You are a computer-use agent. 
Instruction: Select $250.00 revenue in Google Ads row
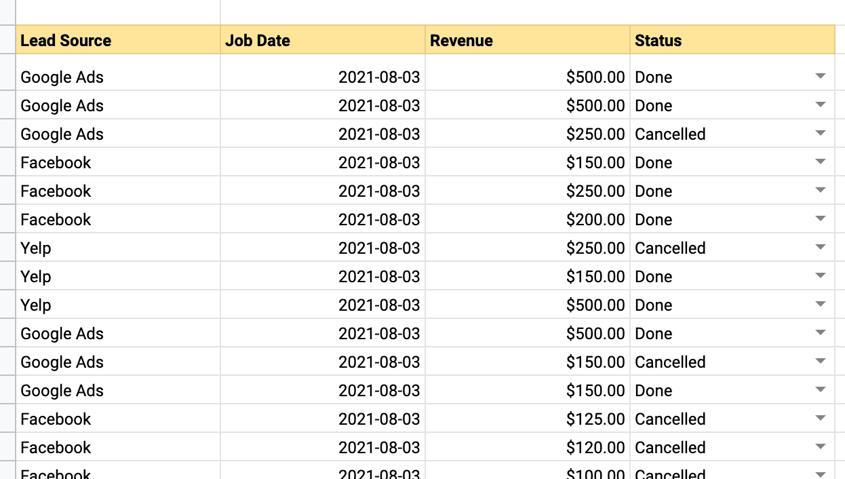pos(528,134)
